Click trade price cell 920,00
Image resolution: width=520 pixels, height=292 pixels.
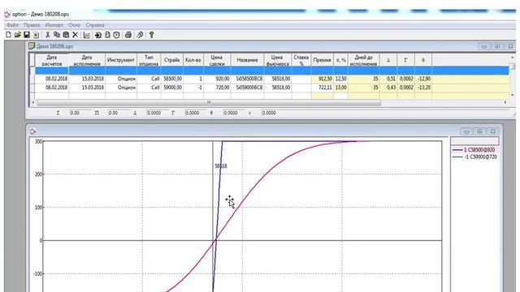click(217, 79)
